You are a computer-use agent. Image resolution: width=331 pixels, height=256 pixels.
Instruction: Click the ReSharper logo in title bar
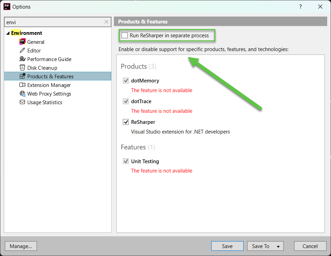coord(7,7)
